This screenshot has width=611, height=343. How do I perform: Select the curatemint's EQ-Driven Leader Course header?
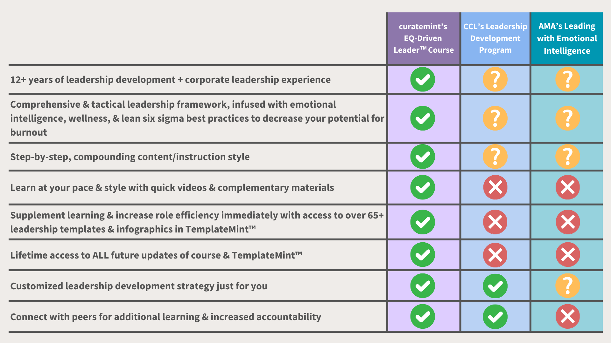click(x=424, y=38)
